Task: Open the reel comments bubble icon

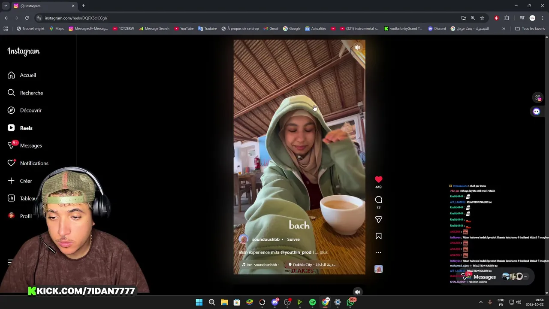Action: pos(378,200)
